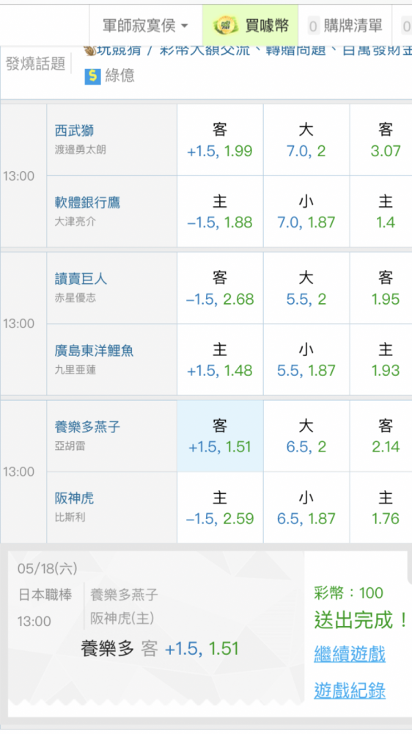Open the 軍師寂寞侯 user dropdown

pos(145,25)
